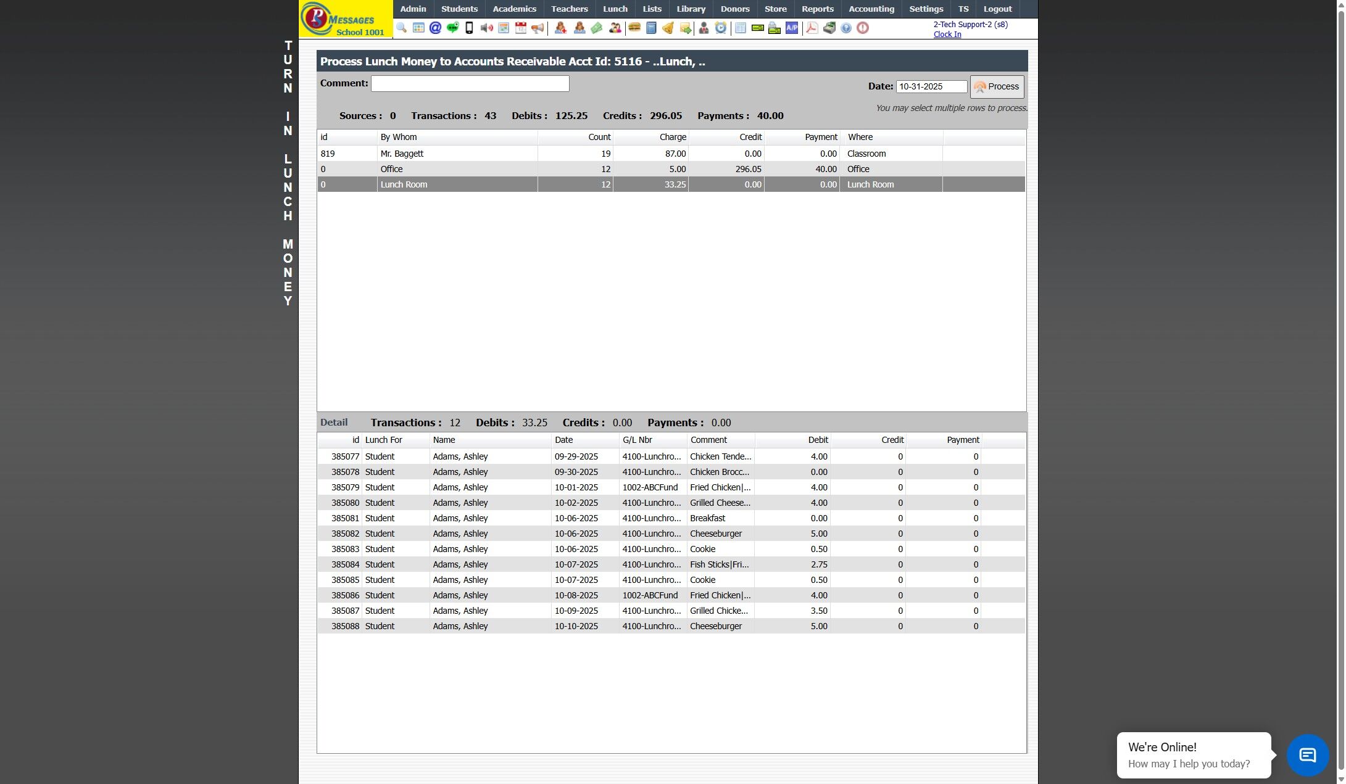Click the Date input field
The height and width of the screenshot is (784, 1346).
(x=931, y=87)
